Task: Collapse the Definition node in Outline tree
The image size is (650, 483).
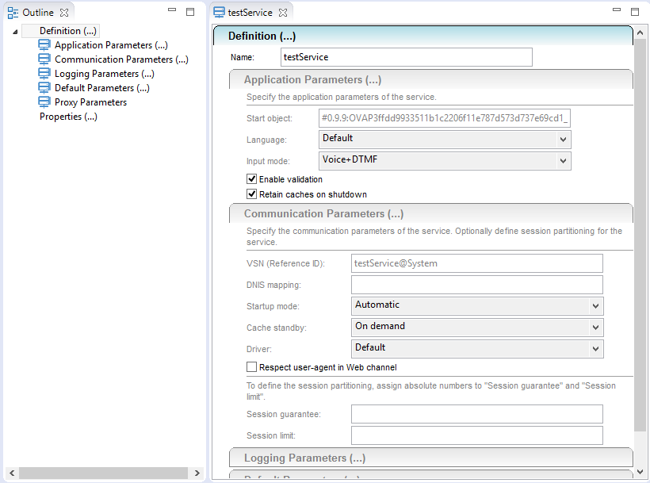Action: 13,30
